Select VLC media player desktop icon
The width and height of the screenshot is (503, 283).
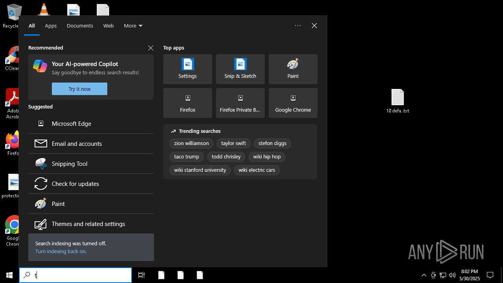point(44,9)
